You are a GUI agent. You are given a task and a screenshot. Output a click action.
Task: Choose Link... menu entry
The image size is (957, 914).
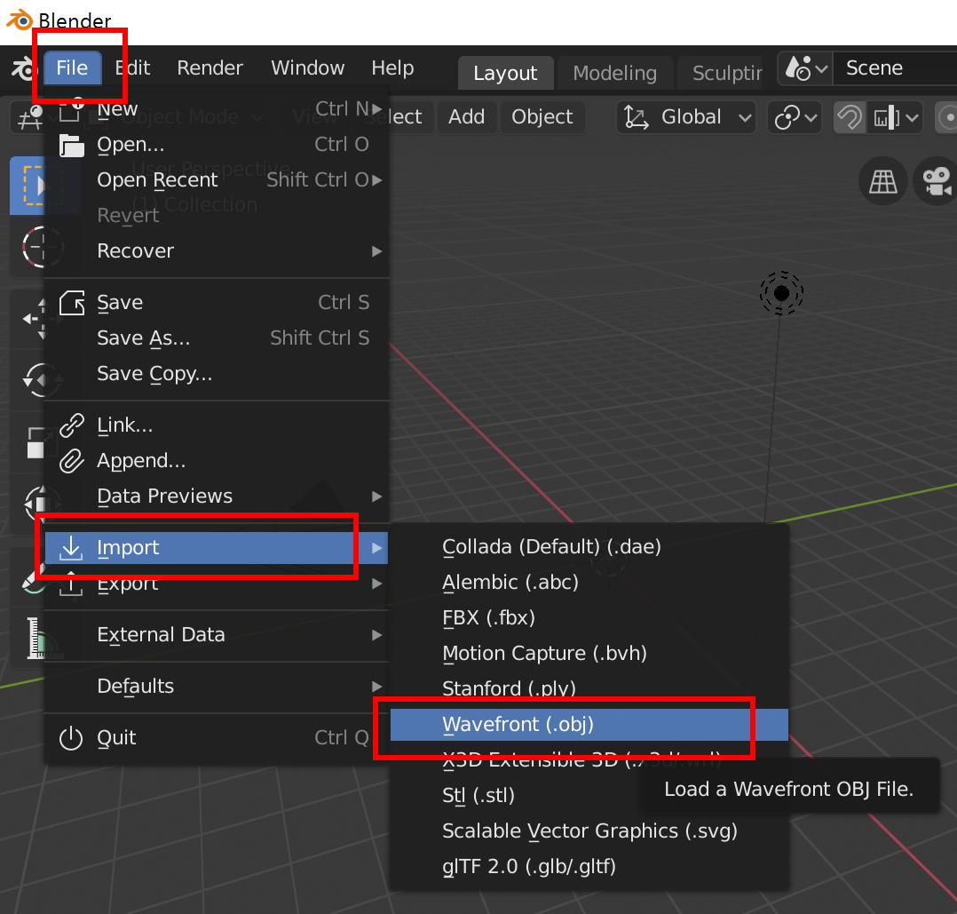(217, 425)
